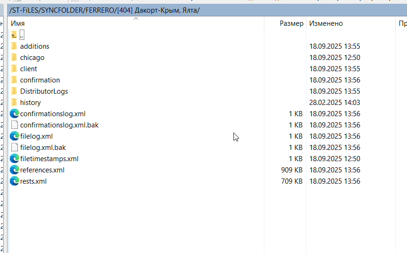Click the DistributorLogs date 18.09.2025 13:55
The width and height of the screenshot is (407, 253).
click(x=334, y=91)
